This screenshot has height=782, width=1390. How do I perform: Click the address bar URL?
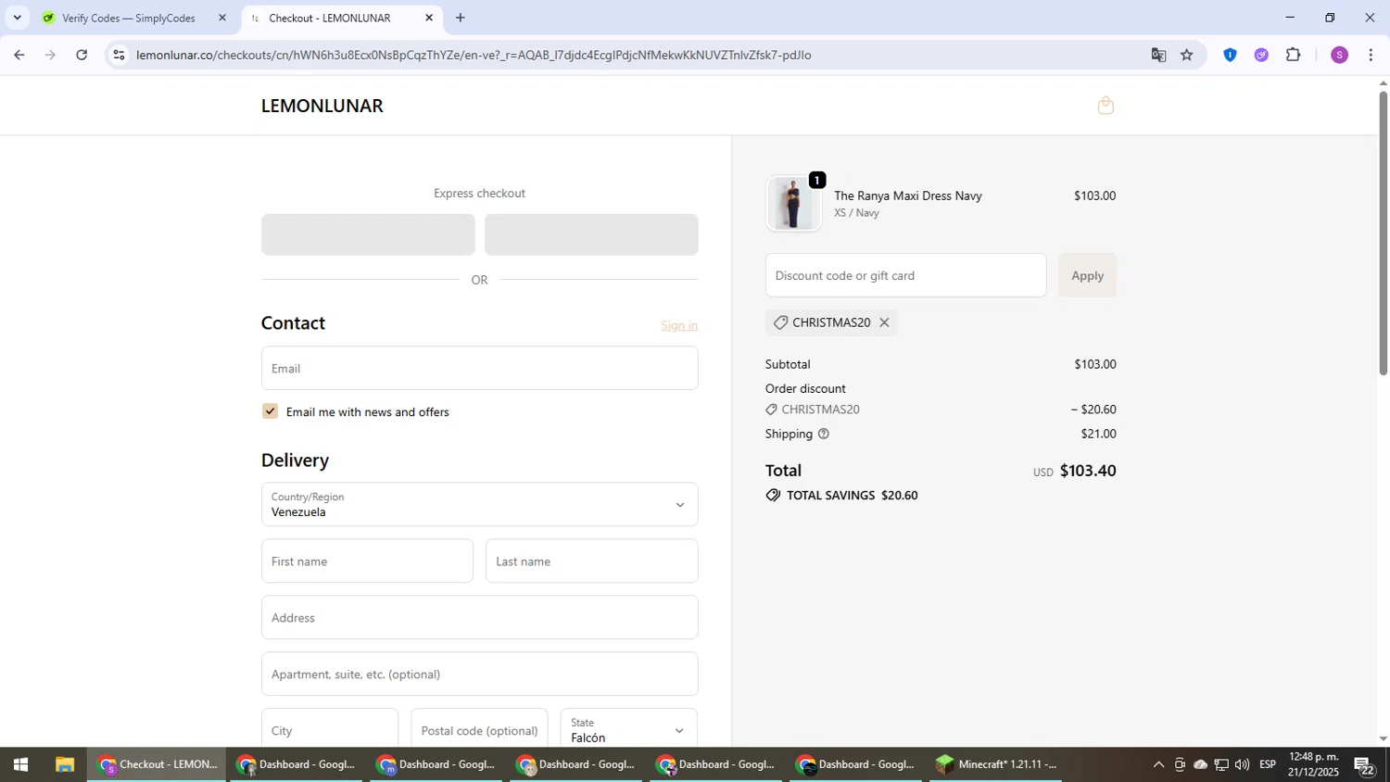(x=474, y=55)
